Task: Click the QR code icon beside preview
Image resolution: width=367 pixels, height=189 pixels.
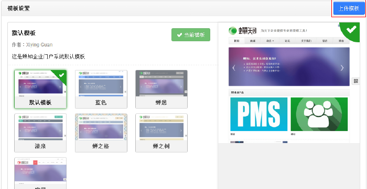Action: coord(356,81)
